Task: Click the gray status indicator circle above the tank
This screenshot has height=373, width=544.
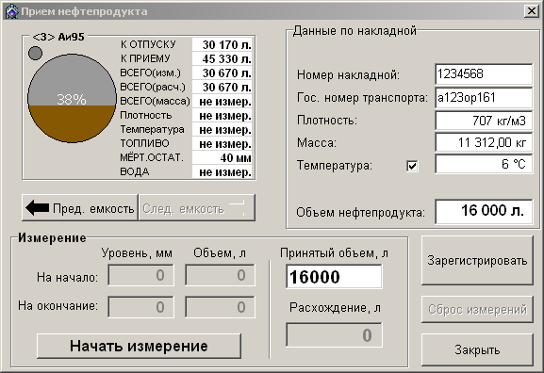Action: point(35,53)
